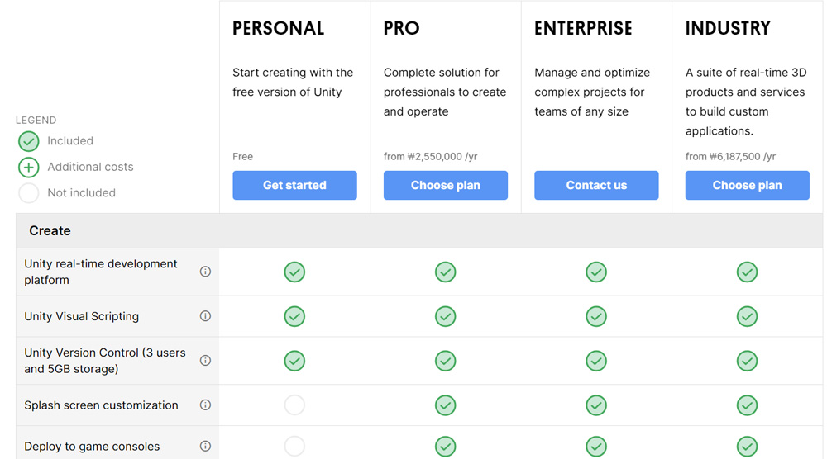Click Personal empty circle for Splash screen customization

point(294,405)
